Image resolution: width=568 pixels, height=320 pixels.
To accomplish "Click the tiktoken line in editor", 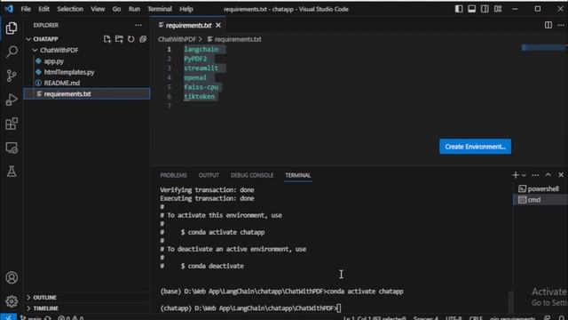I will pos(199,96).
